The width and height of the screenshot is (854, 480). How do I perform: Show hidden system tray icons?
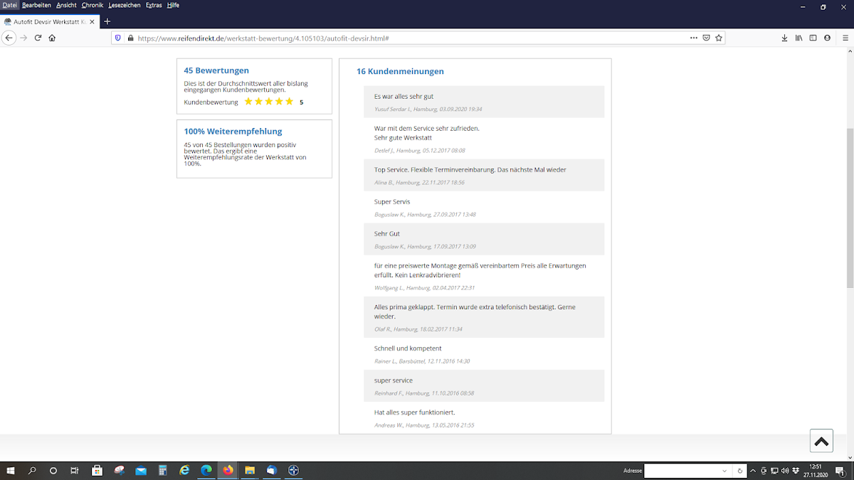(x=753, y=471)
